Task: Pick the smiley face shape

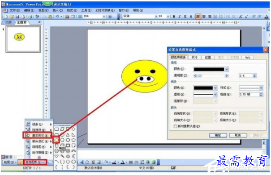Action: [56, 151]
